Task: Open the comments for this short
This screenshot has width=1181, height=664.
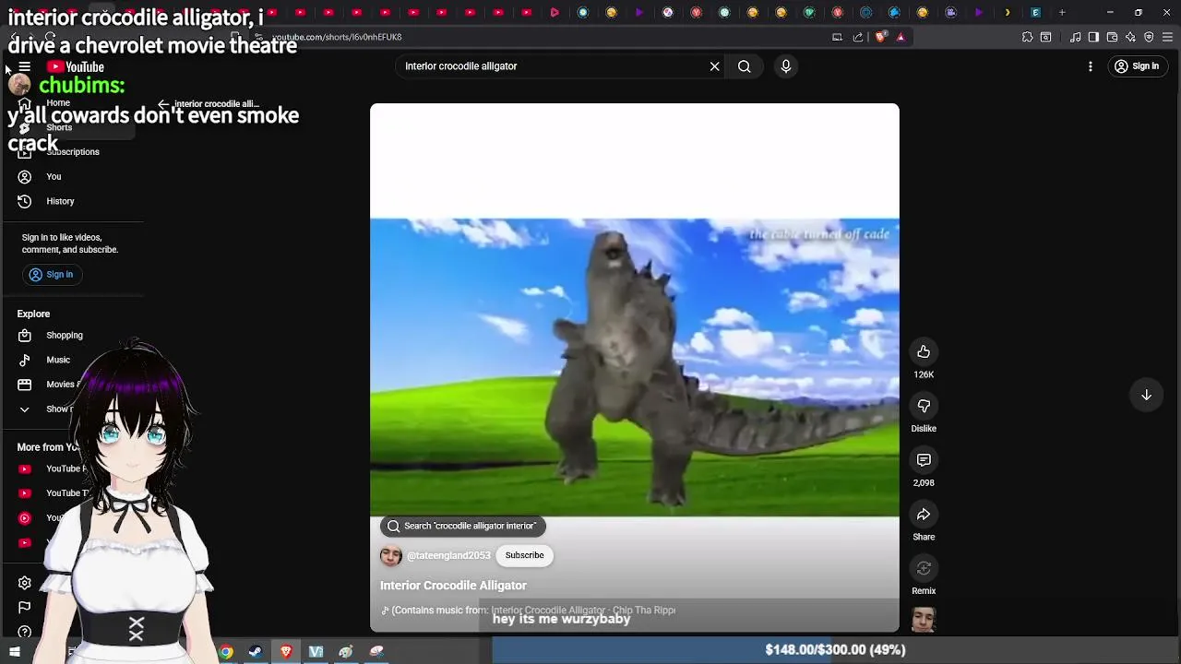Action: click(924, 459)
